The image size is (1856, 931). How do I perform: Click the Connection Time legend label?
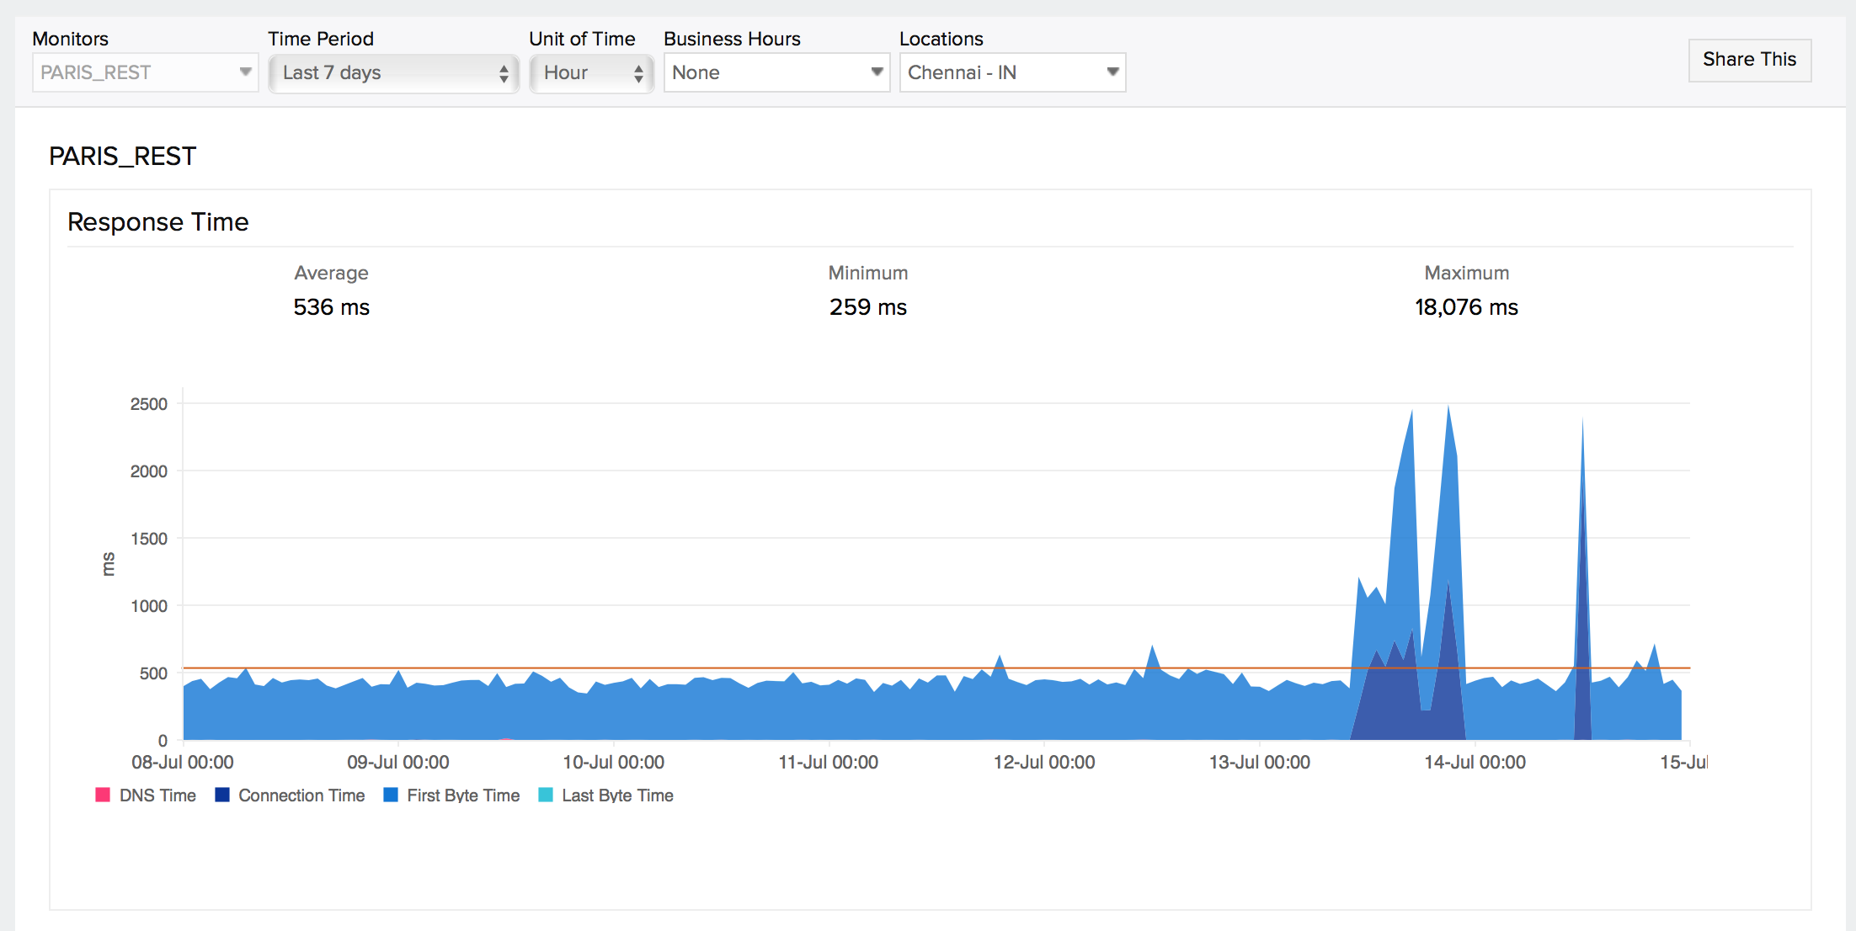[x=301, y=795]
